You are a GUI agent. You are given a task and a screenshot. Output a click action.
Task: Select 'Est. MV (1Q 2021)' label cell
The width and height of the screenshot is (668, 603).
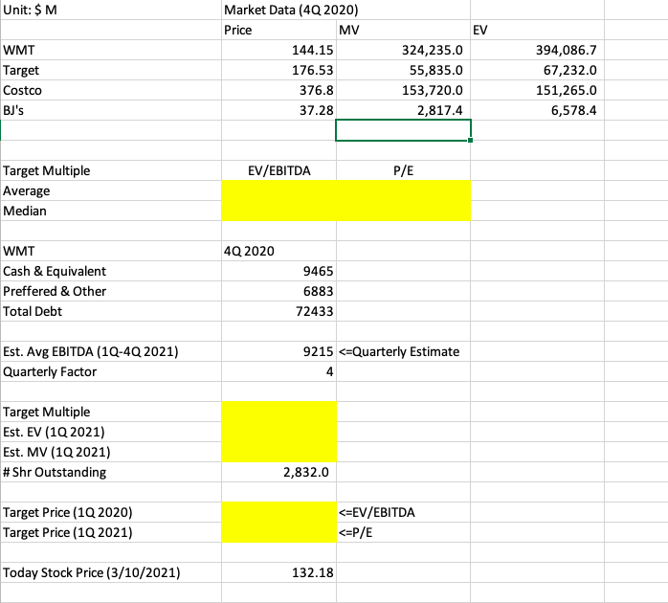coord(111,452)
